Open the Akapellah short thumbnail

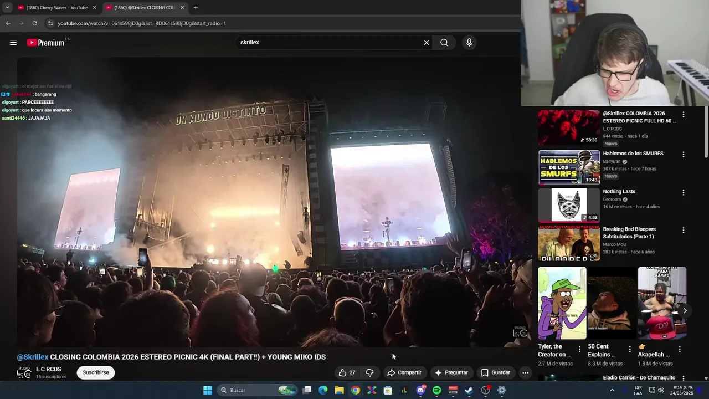[x=662, y=303]
